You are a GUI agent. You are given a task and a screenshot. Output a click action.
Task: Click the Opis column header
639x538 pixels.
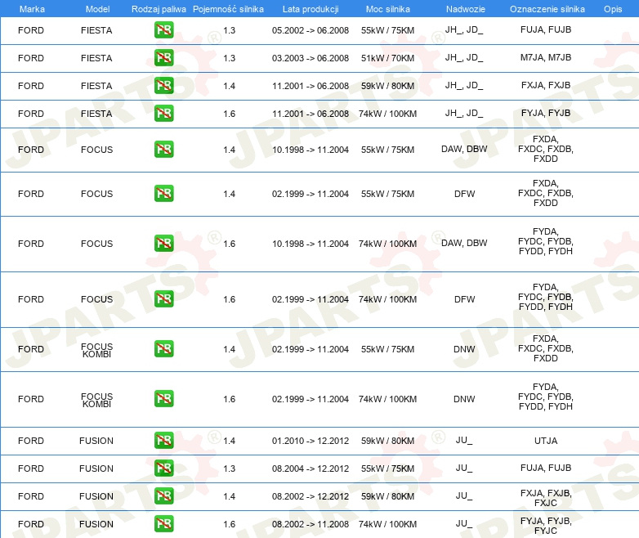tap(613, 9)
